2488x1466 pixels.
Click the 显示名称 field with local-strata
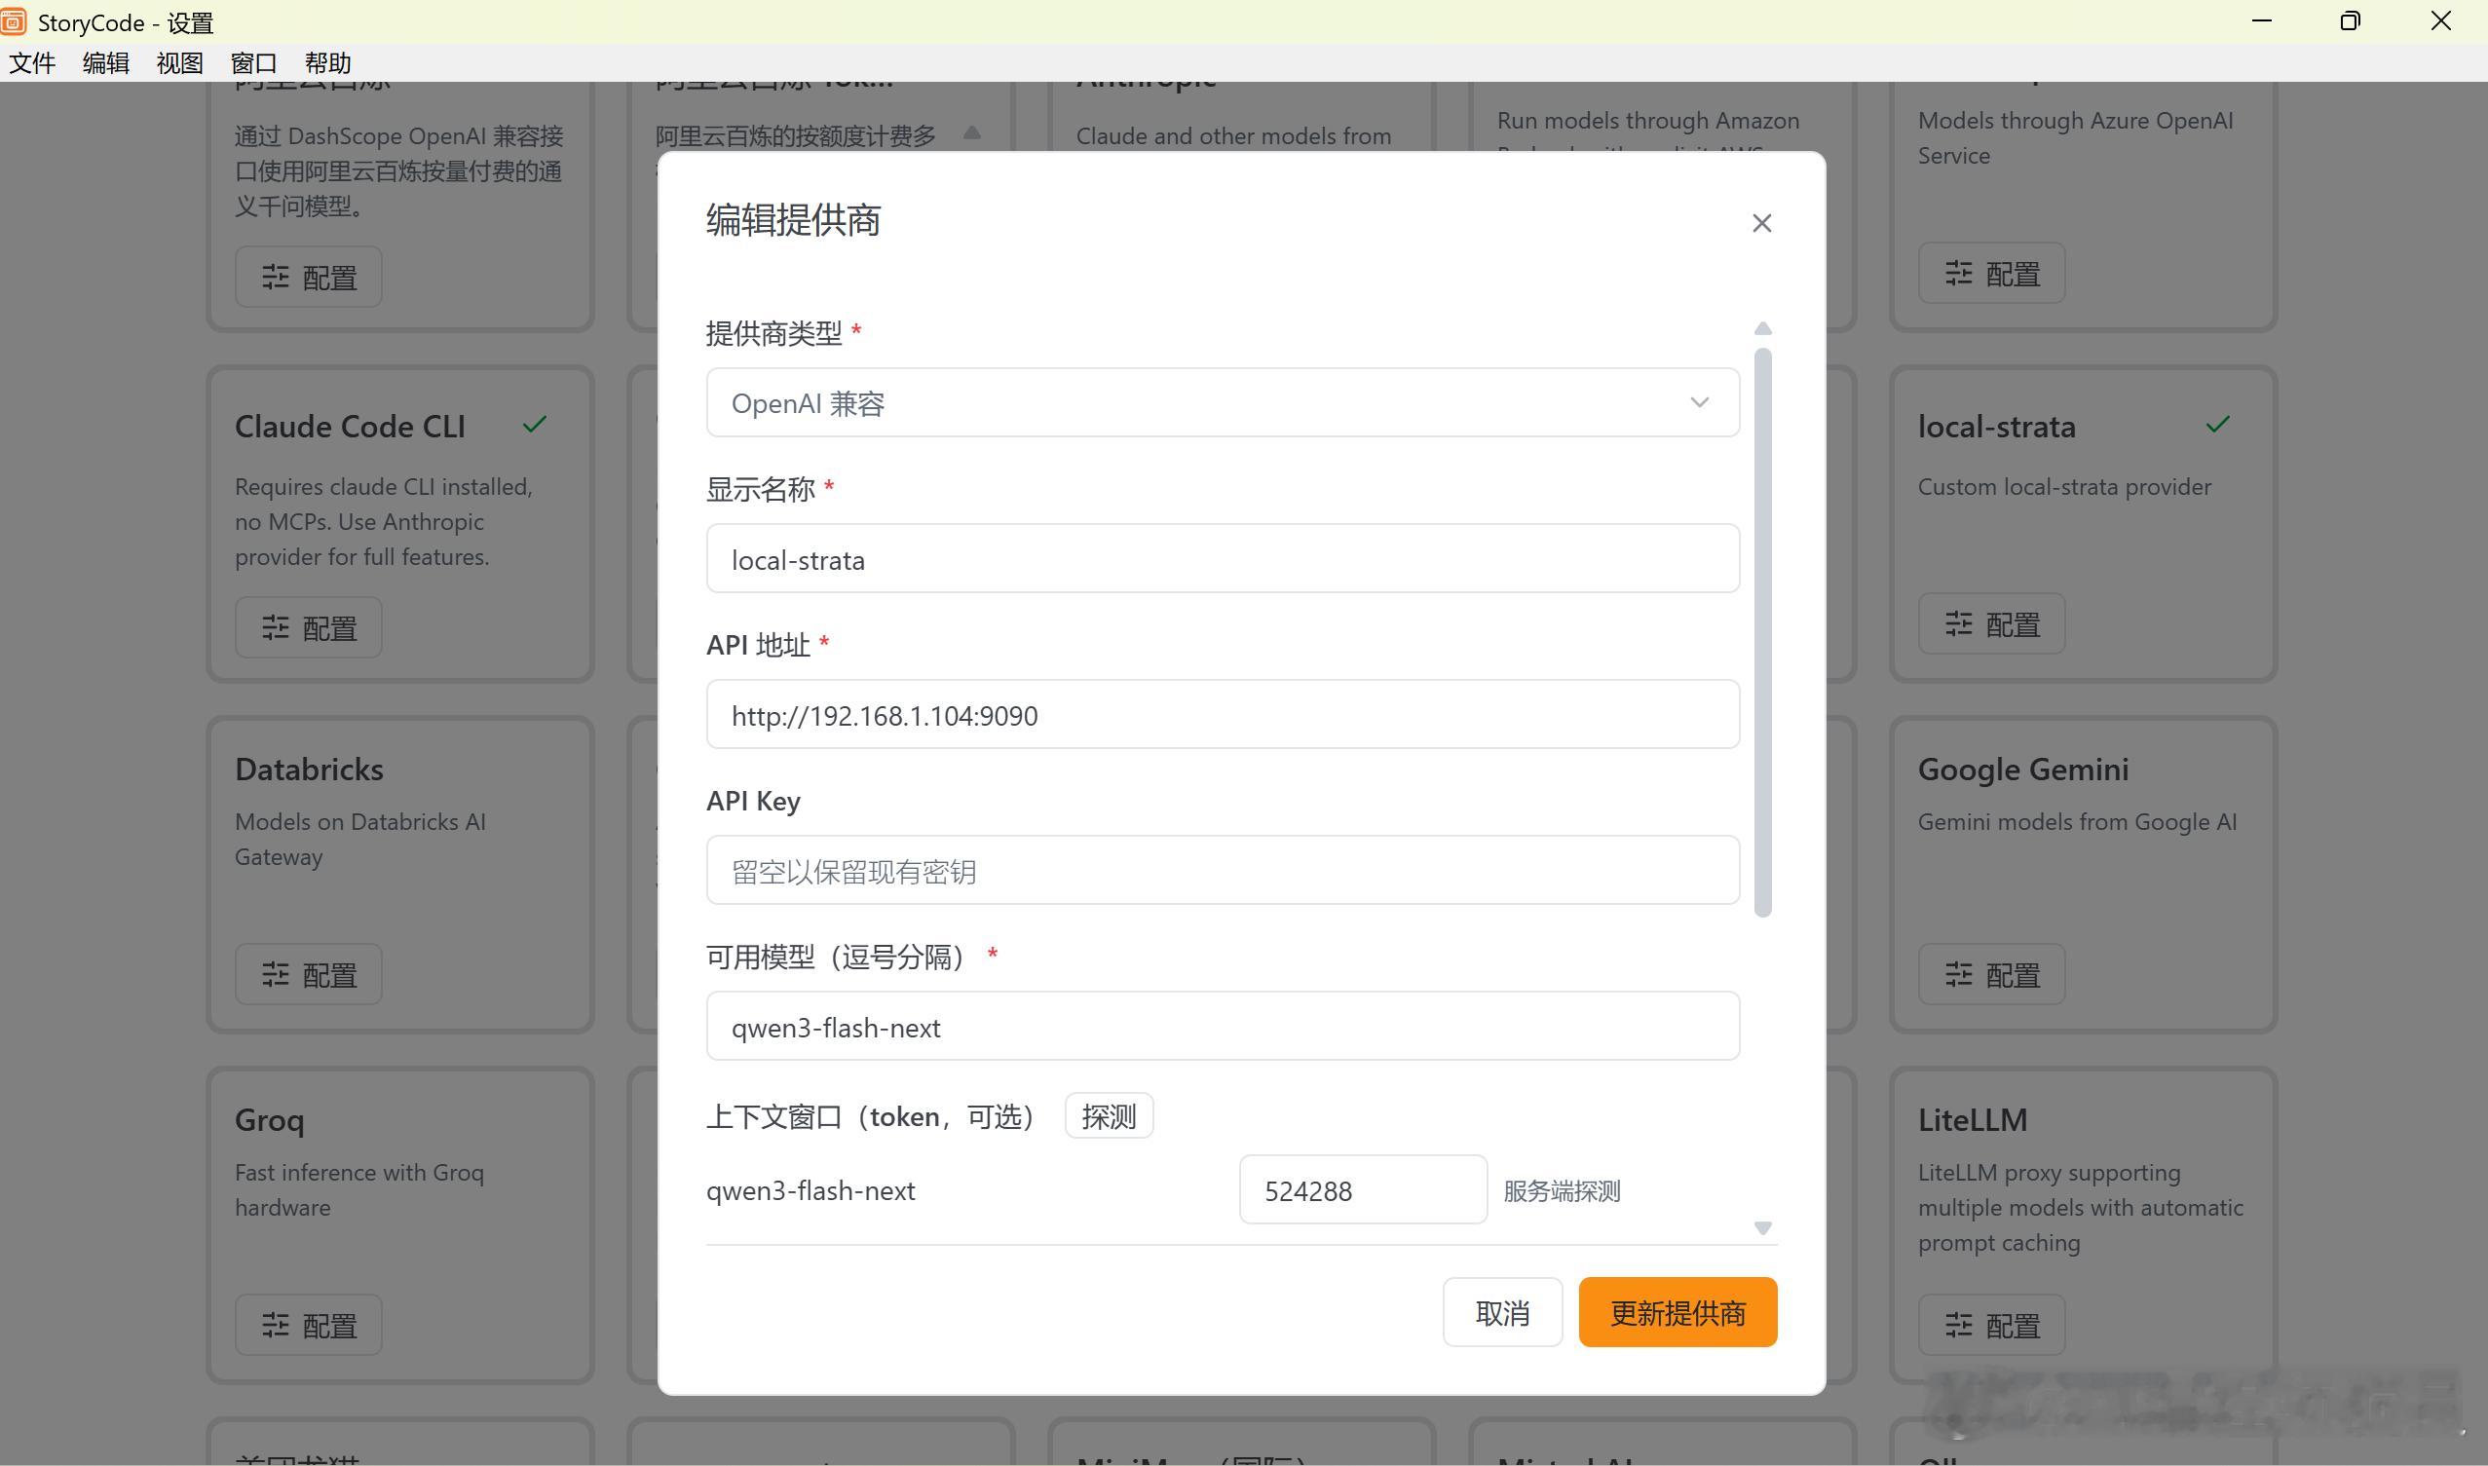click(x=1222, y=559)
